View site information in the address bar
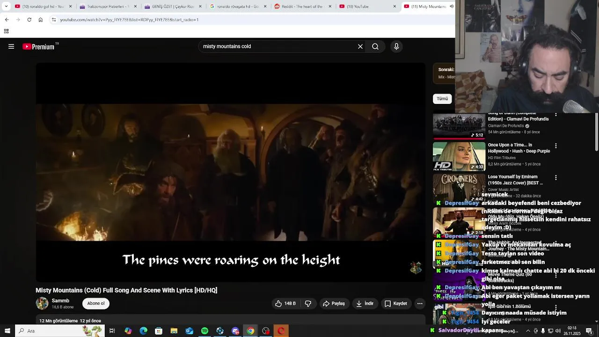The height and width of the screenshot is (337, 599). pyautogui.click(x=54, y=20)
